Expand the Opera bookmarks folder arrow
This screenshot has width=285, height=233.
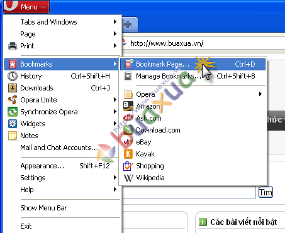[x=260, y=94]
